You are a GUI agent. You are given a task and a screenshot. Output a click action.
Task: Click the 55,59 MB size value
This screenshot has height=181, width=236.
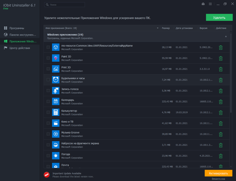coord(167,58)
